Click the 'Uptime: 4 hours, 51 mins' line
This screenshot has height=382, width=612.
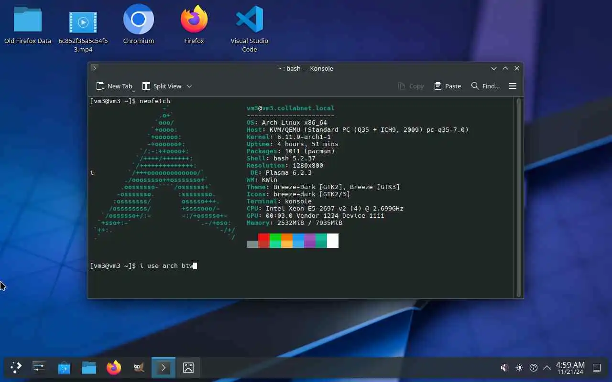(293, 144)
